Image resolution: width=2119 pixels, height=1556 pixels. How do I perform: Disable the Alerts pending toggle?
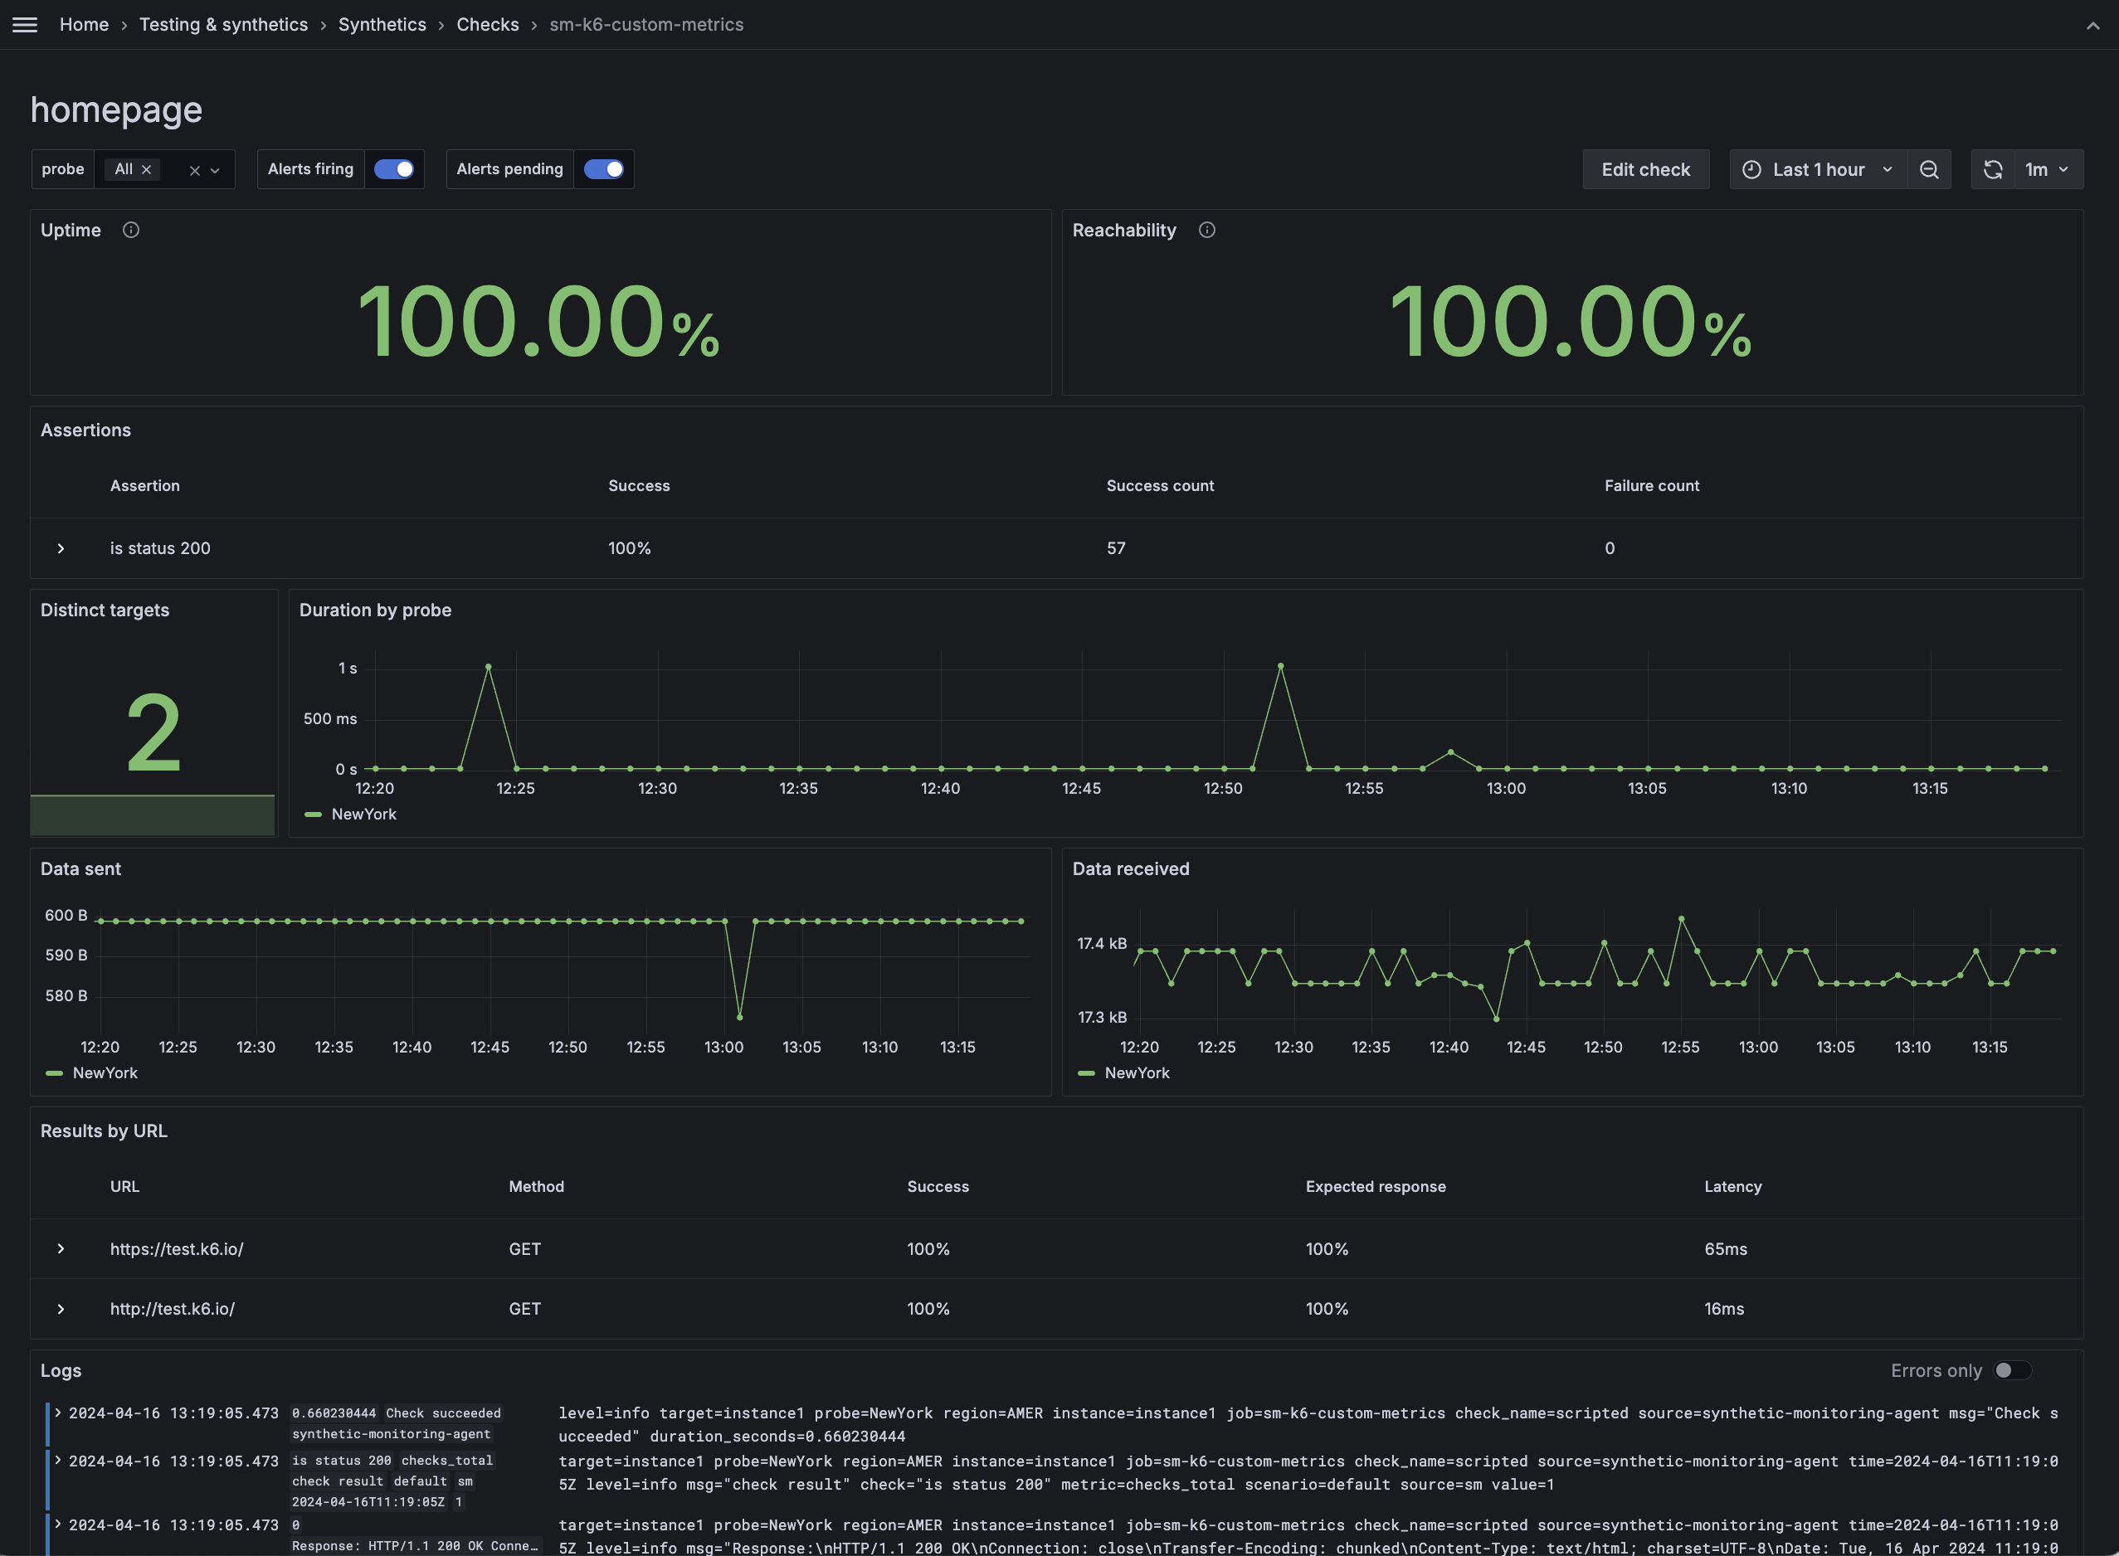[603, 168]
